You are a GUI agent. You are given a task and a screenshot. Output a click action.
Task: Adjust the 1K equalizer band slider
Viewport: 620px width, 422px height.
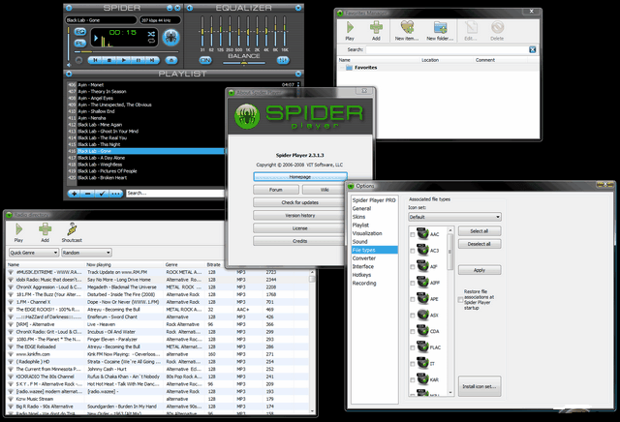(248, 32)
